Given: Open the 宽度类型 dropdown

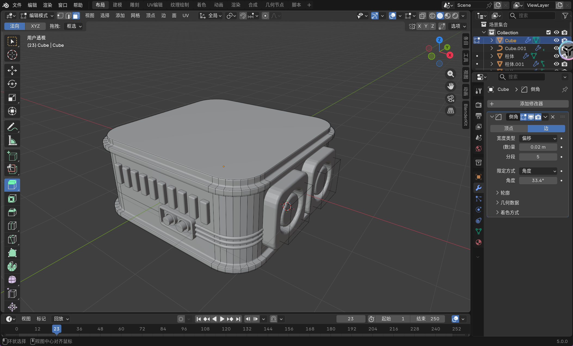Looking at the screenshot, I should click(x=538, y=138).
